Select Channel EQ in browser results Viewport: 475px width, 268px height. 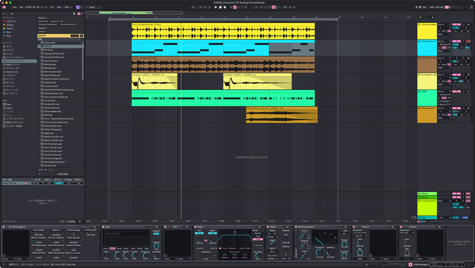(x=49, y=43)
